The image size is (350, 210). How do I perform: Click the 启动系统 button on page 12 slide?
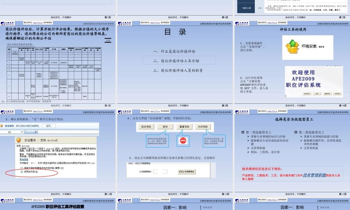coord(146,127)
